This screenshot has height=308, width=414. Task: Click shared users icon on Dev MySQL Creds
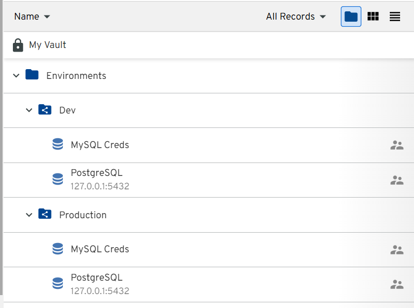pyautogui.click(x=396, y=145)
